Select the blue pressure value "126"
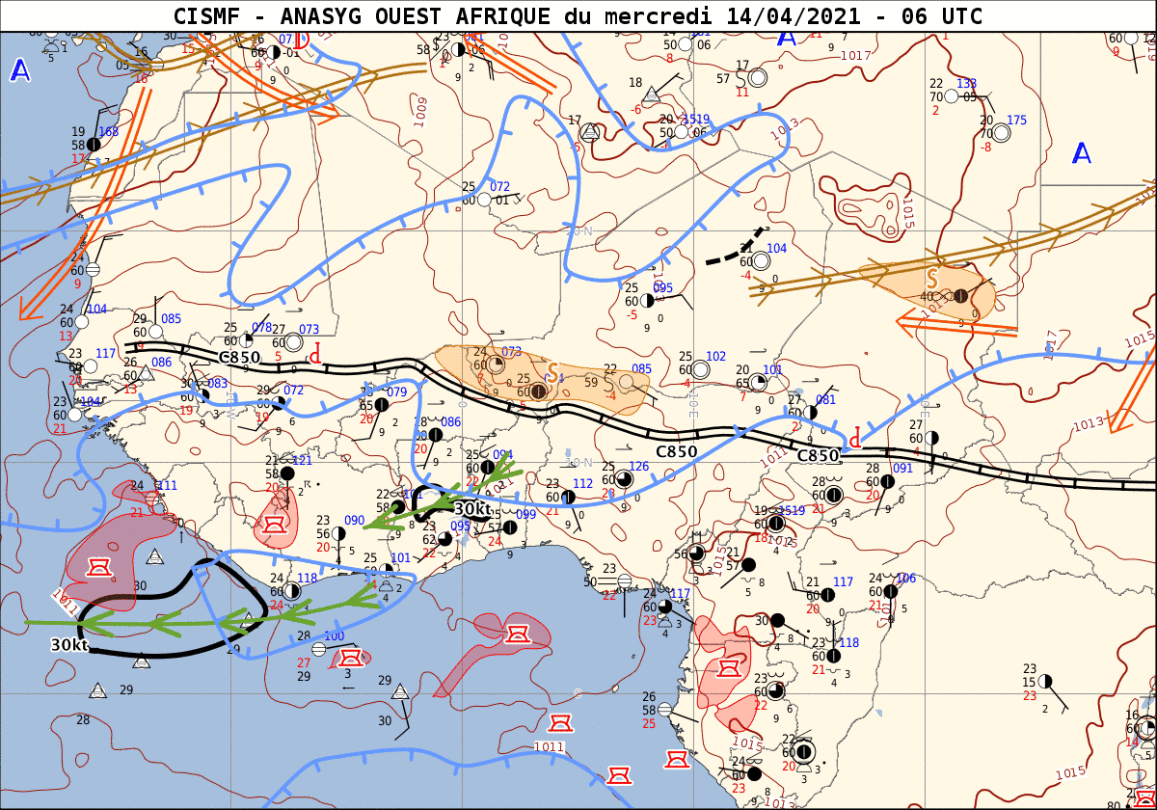Screen dimensions: 1157x810 639,467
